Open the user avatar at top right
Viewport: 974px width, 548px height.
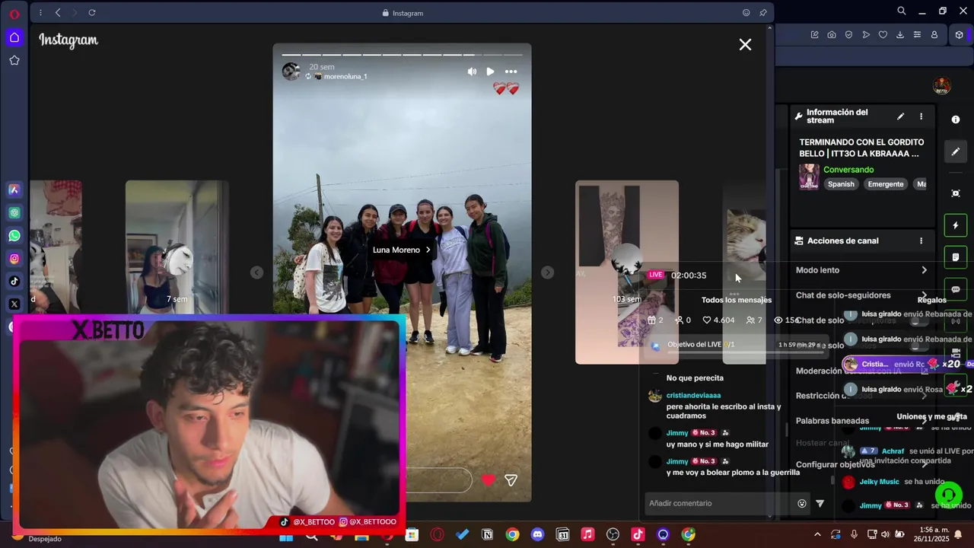942,85
